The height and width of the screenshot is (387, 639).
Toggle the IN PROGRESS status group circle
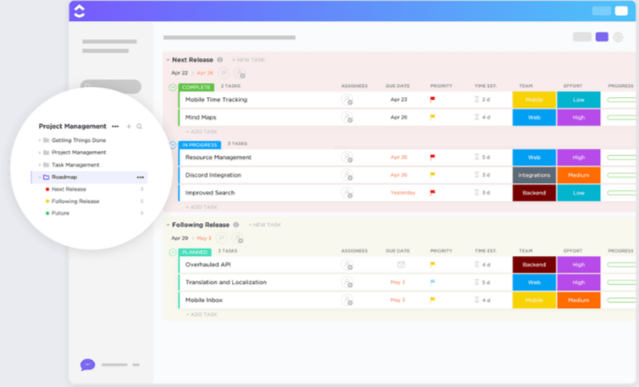[x=173, y=144]
